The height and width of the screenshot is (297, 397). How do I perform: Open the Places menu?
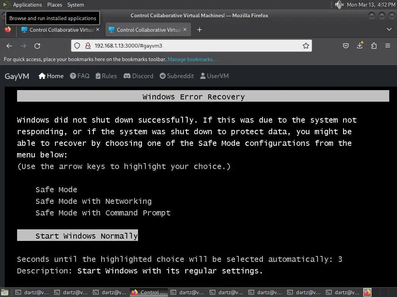54,5
